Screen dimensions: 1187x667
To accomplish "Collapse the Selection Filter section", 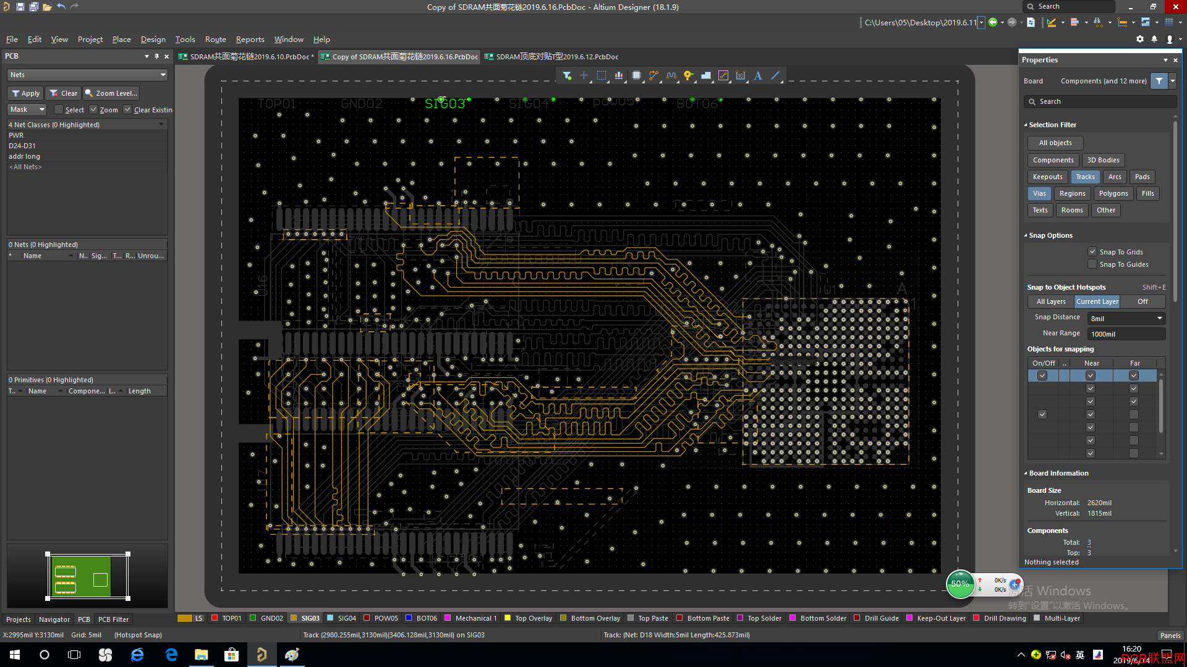I will (1026, 125).
